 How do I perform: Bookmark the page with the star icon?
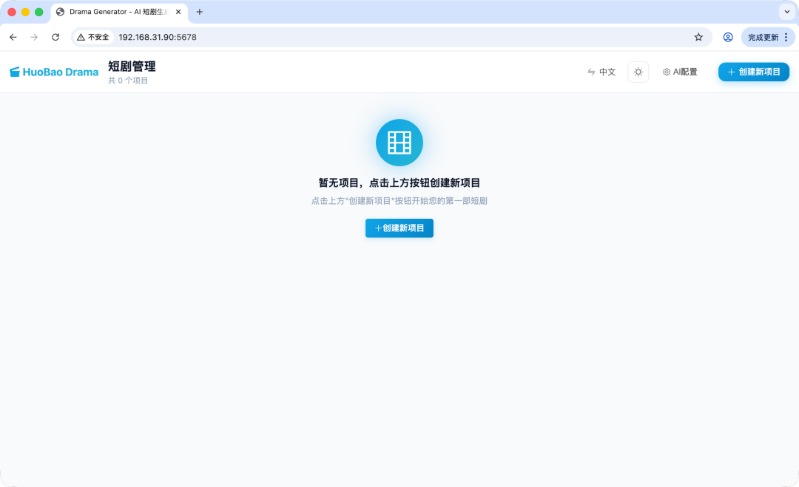[x=698, y=36]
